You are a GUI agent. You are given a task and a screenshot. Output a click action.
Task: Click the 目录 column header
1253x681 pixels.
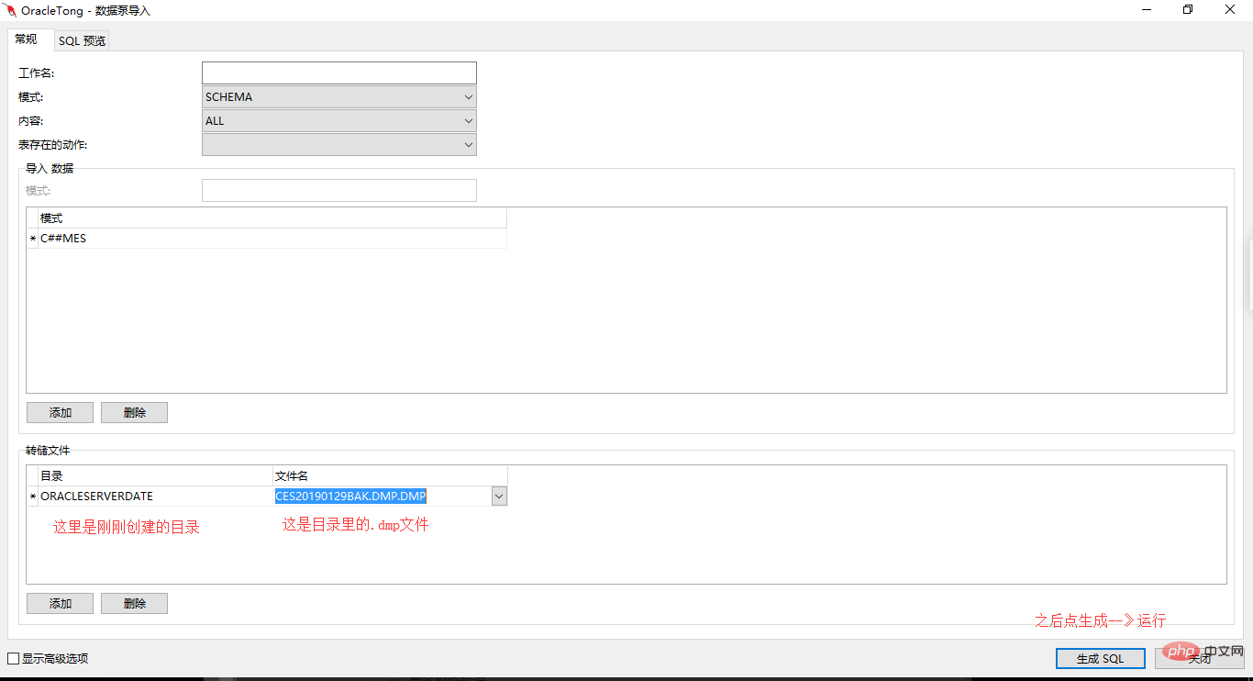tap(155, 476)
